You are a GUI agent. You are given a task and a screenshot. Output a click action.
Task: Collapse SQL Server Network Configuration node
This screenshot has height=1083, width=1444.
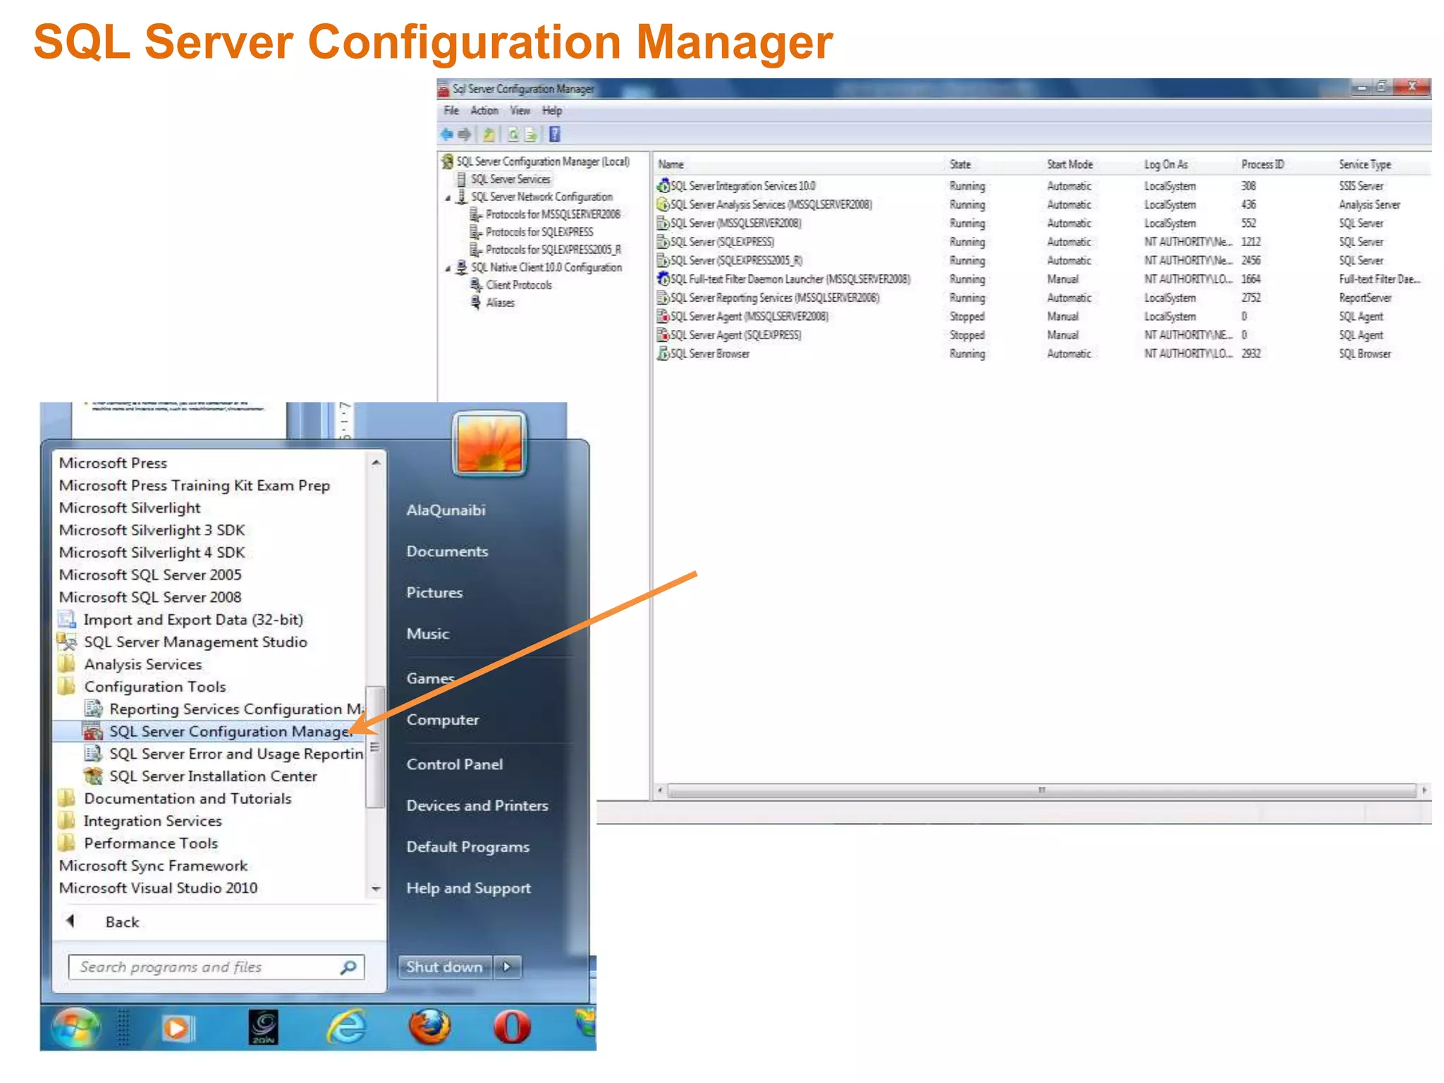click(x=448, y=198)
